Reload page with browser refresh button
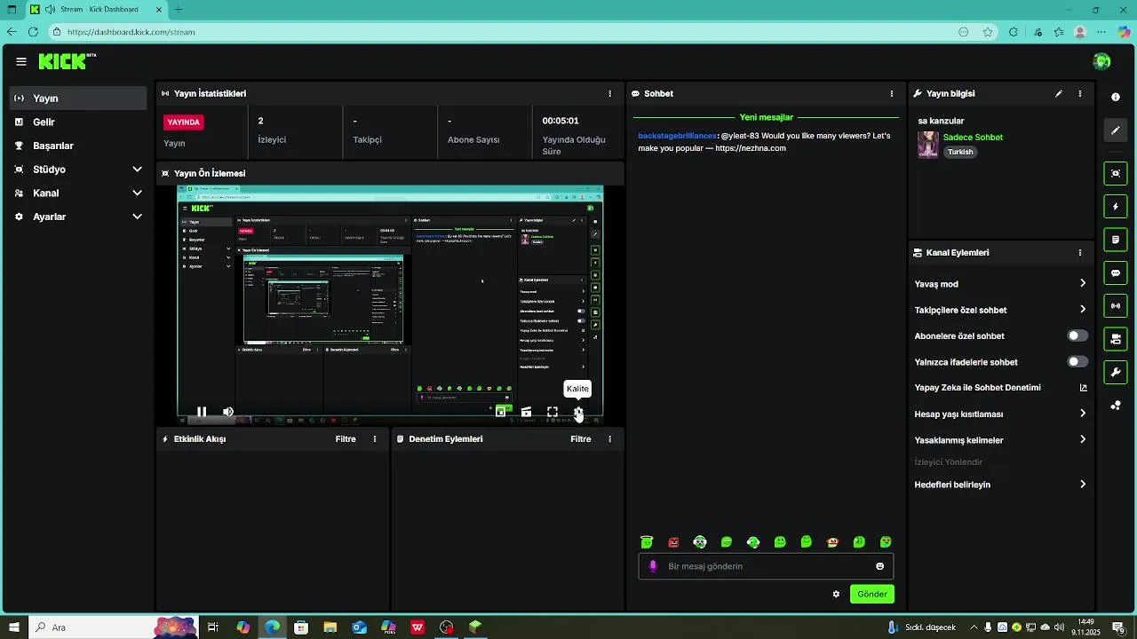This screenshot has width=1137, height=639. click(33, 32)
